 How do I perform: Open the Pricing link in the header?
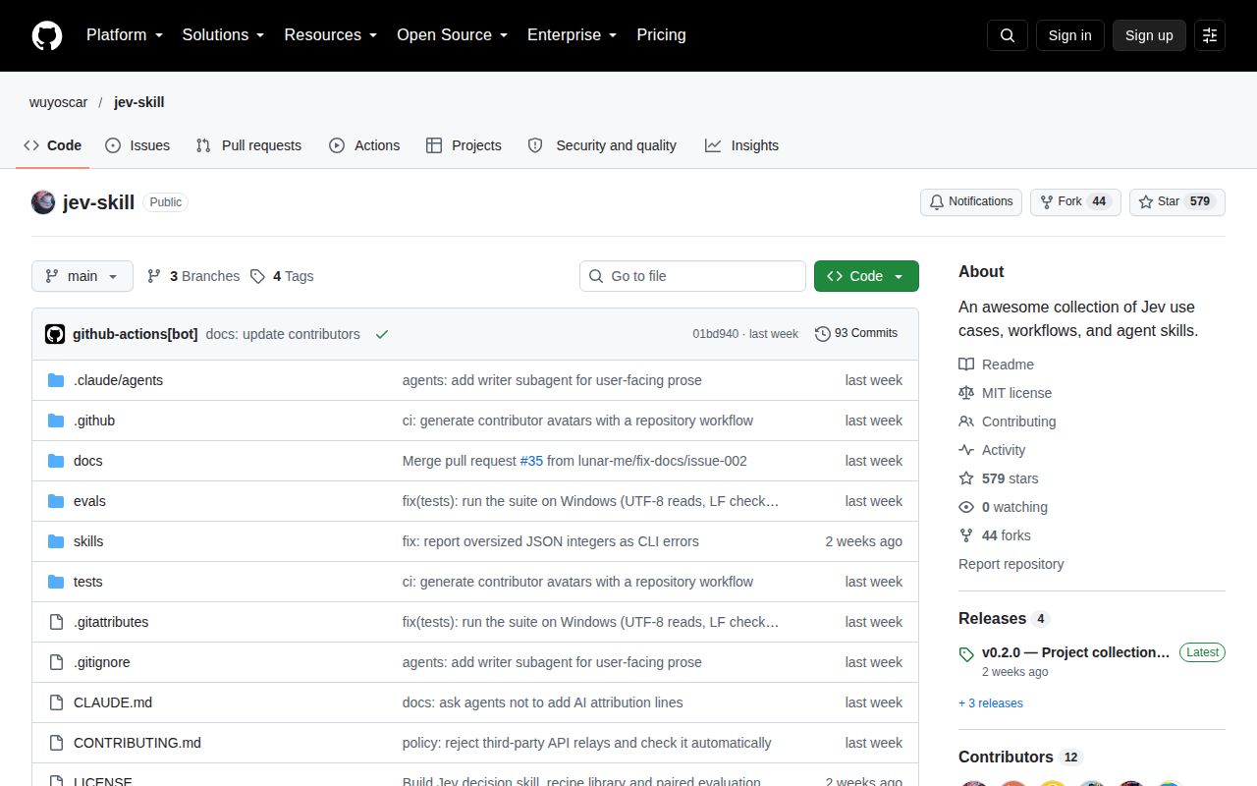[x=661, y=35]
